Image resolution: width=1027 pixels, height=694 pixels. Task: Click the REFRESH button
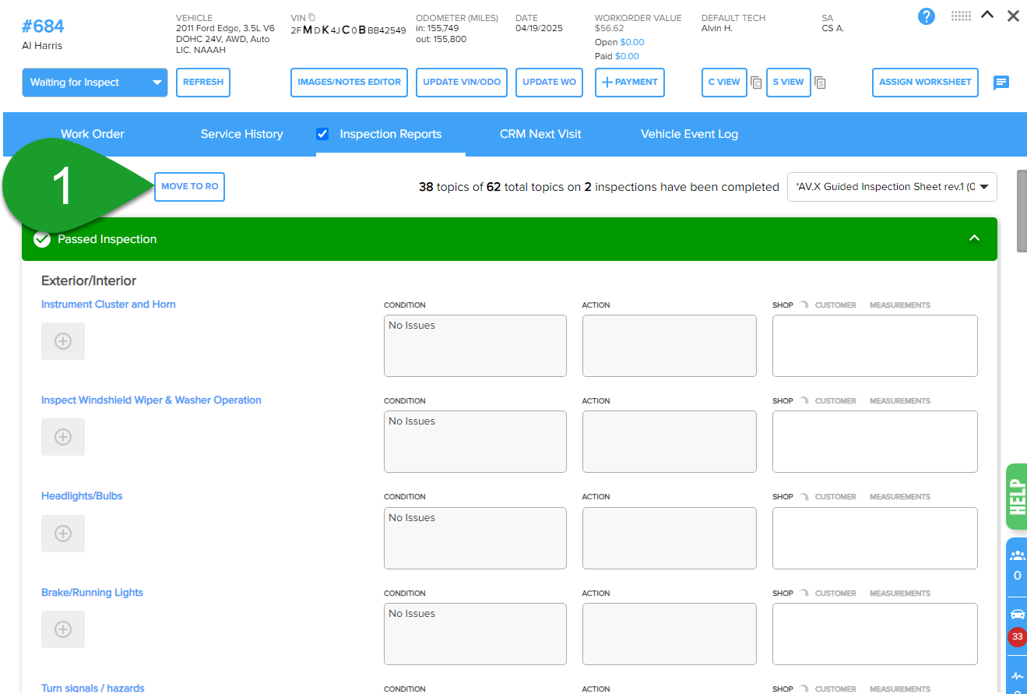203,83
